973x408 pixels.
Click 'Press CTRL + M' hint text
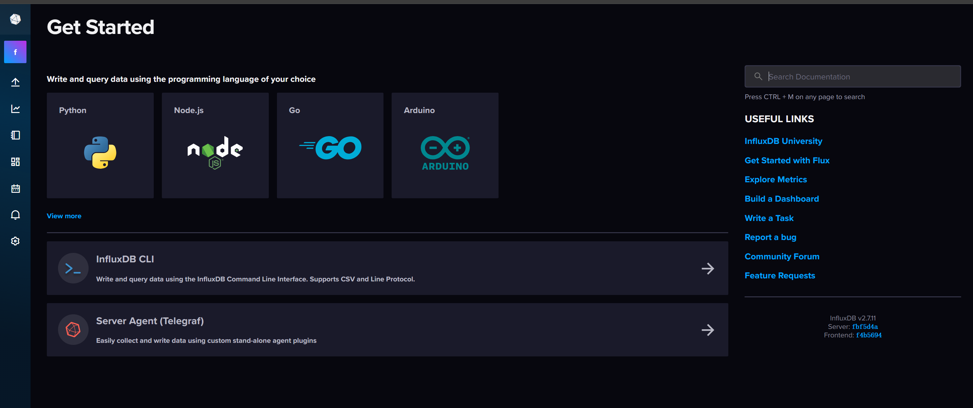click(805, 97)
